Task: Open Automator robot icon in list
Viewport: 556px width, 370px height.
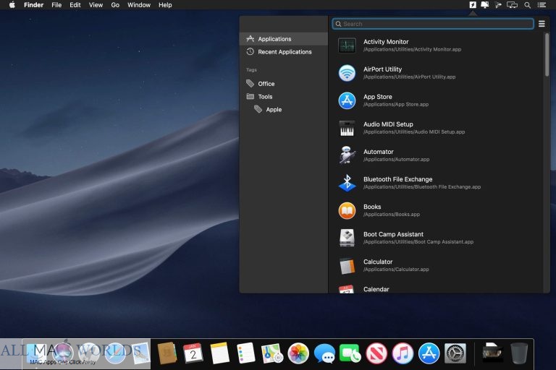Action: (x=347, y=155)
